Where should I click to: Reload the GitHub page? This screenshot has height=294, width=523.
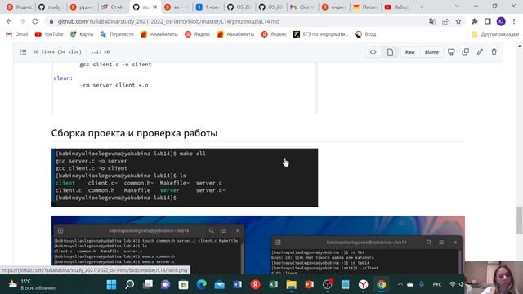(x=35, y=21)
